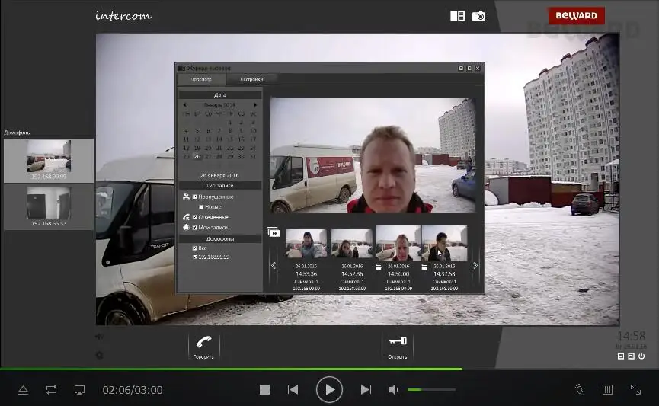Screen dimensions: 659x406
Task: Adjust the player volume slider
Action: tap(432, 389)
